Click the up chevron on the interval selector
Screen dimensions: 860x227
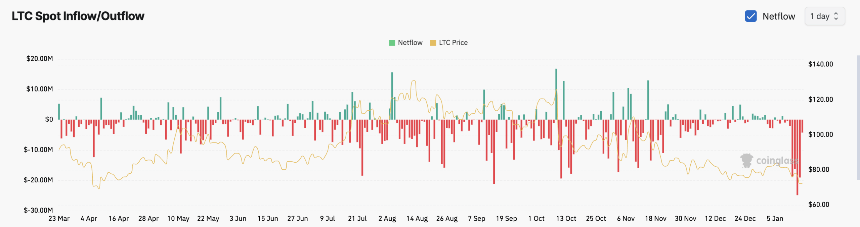(x=836, y=14)
